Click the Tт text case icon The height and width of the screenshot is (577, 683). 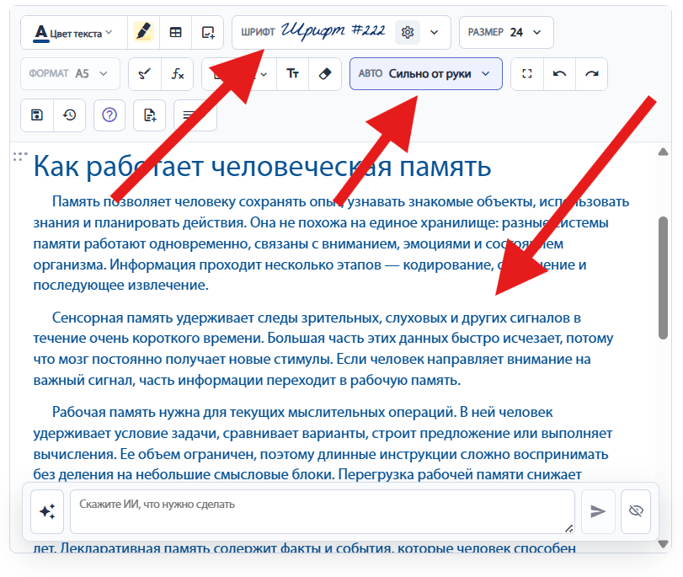[x=293, y=74]
